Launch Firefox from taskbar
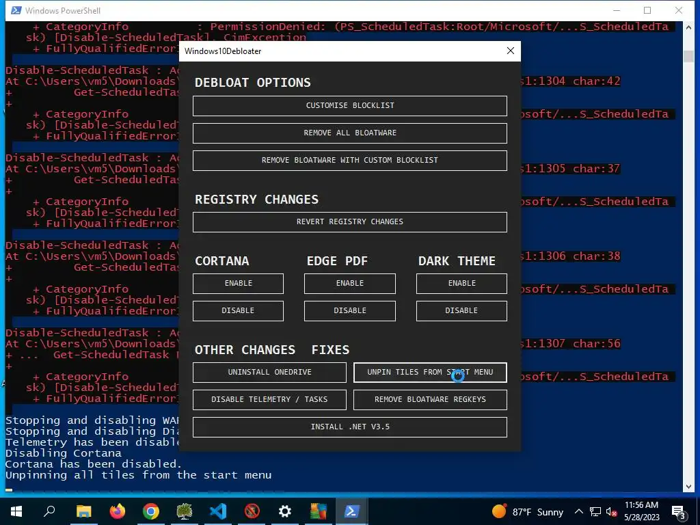Viewport: 700px width, 525px height. coord(118,511)
